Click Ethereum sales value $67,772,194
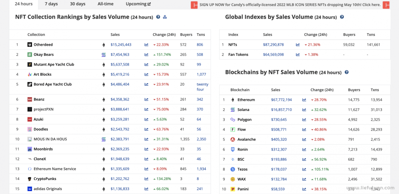This screenshot has width=399, height=194. point(281,100)
